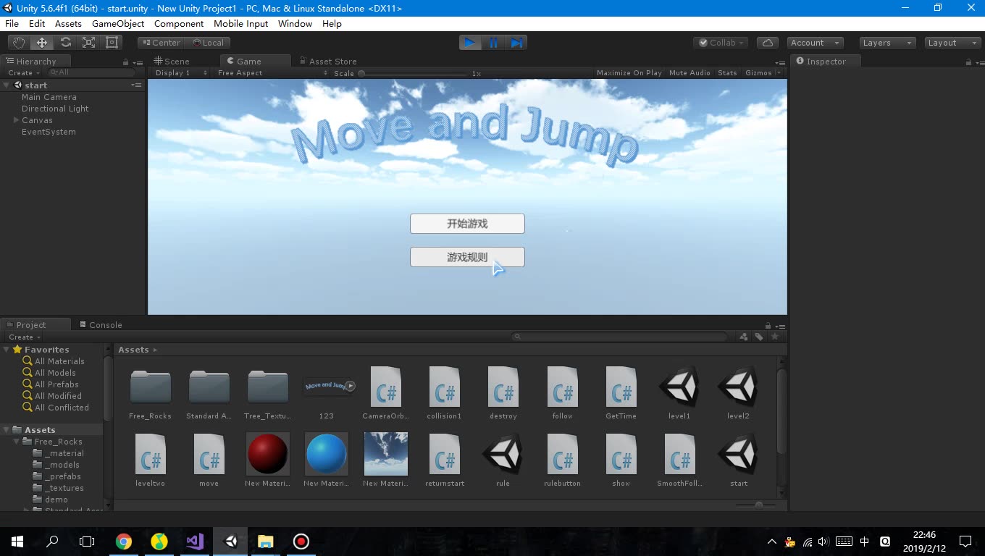985x556 pixels.
Task: Select the level1 scene asset
Action: (x=679, y=392)
